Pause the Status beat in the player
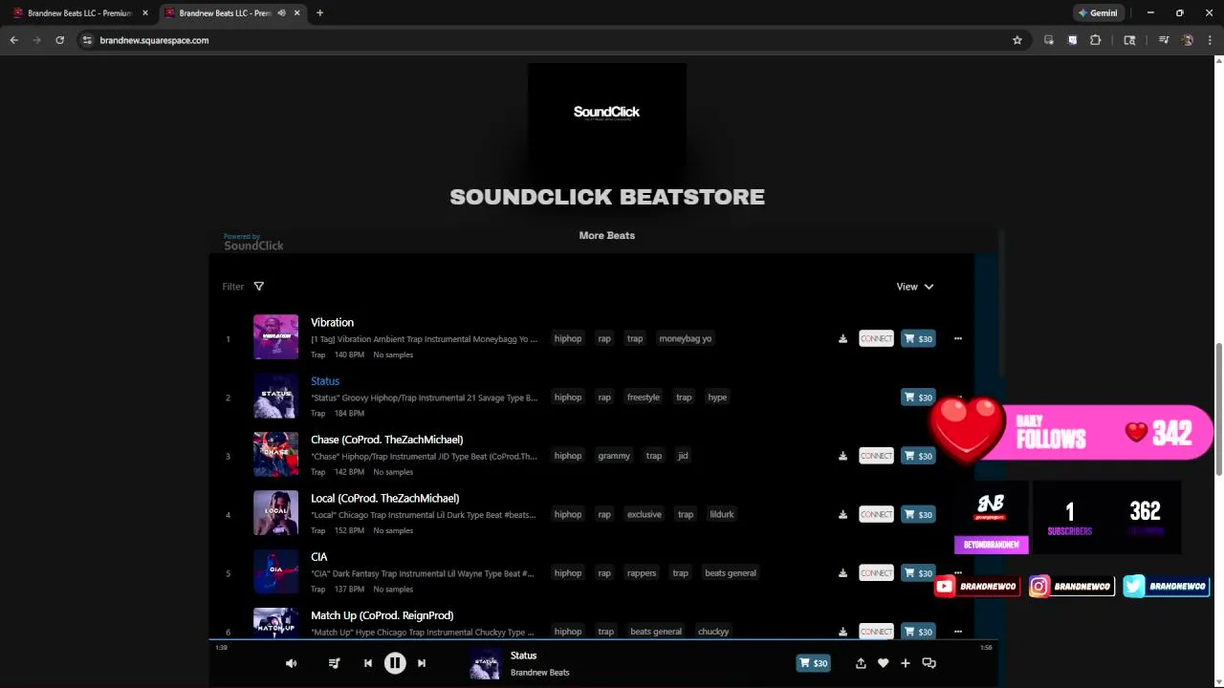The image size is (1224, 688). pyautogui.click(x=395, y=663)
